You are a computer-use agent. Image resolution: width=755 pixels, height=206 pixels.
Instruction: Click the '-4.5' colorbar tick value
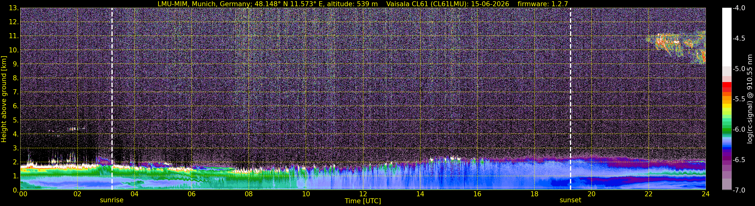click(x=738, y=38)
